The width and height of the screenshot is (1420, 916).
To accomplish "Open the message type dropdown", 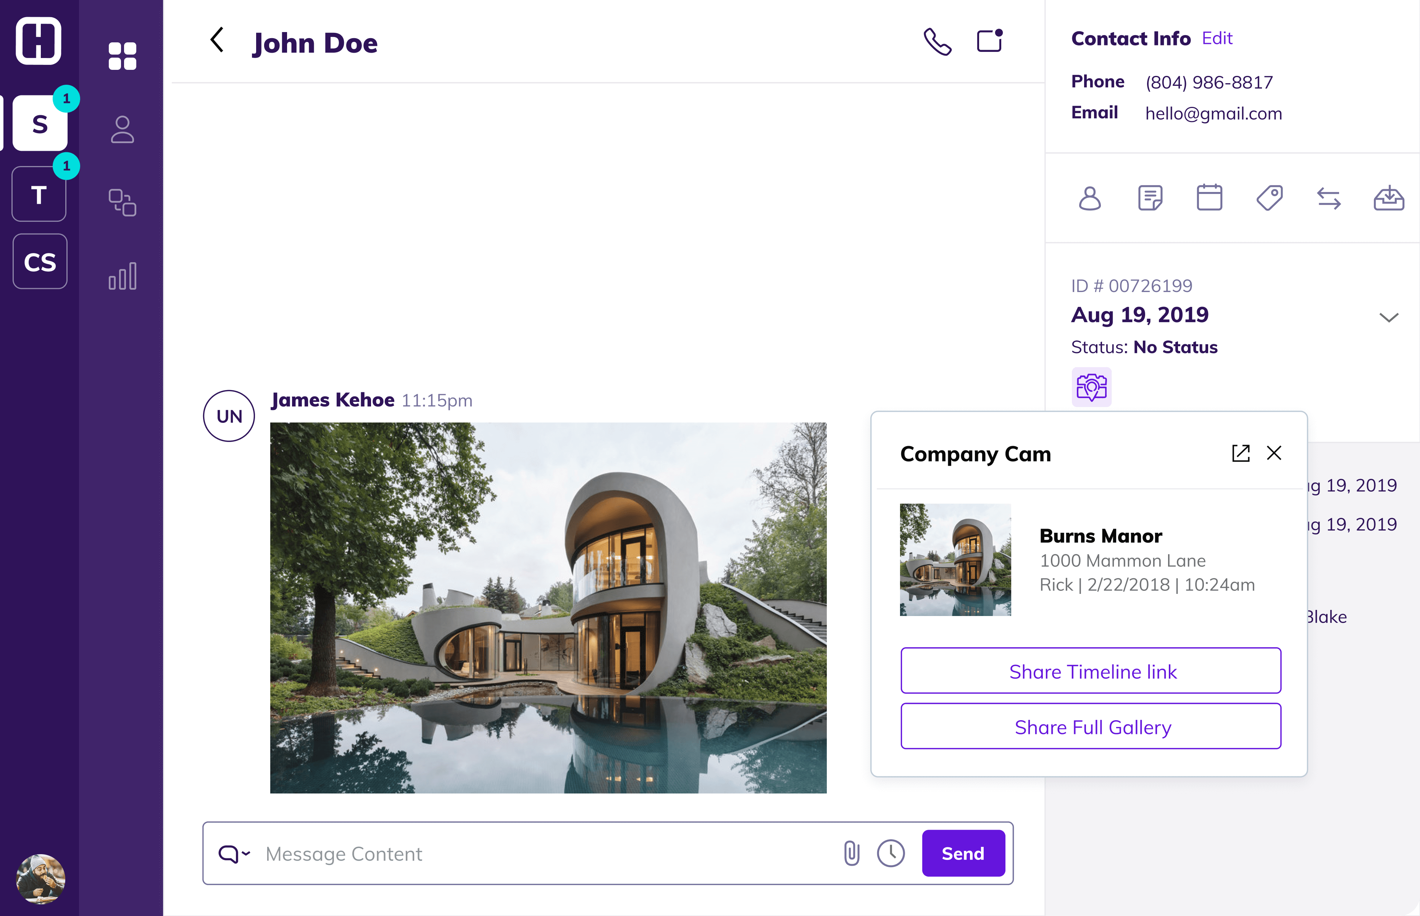I will click(234, 853).
